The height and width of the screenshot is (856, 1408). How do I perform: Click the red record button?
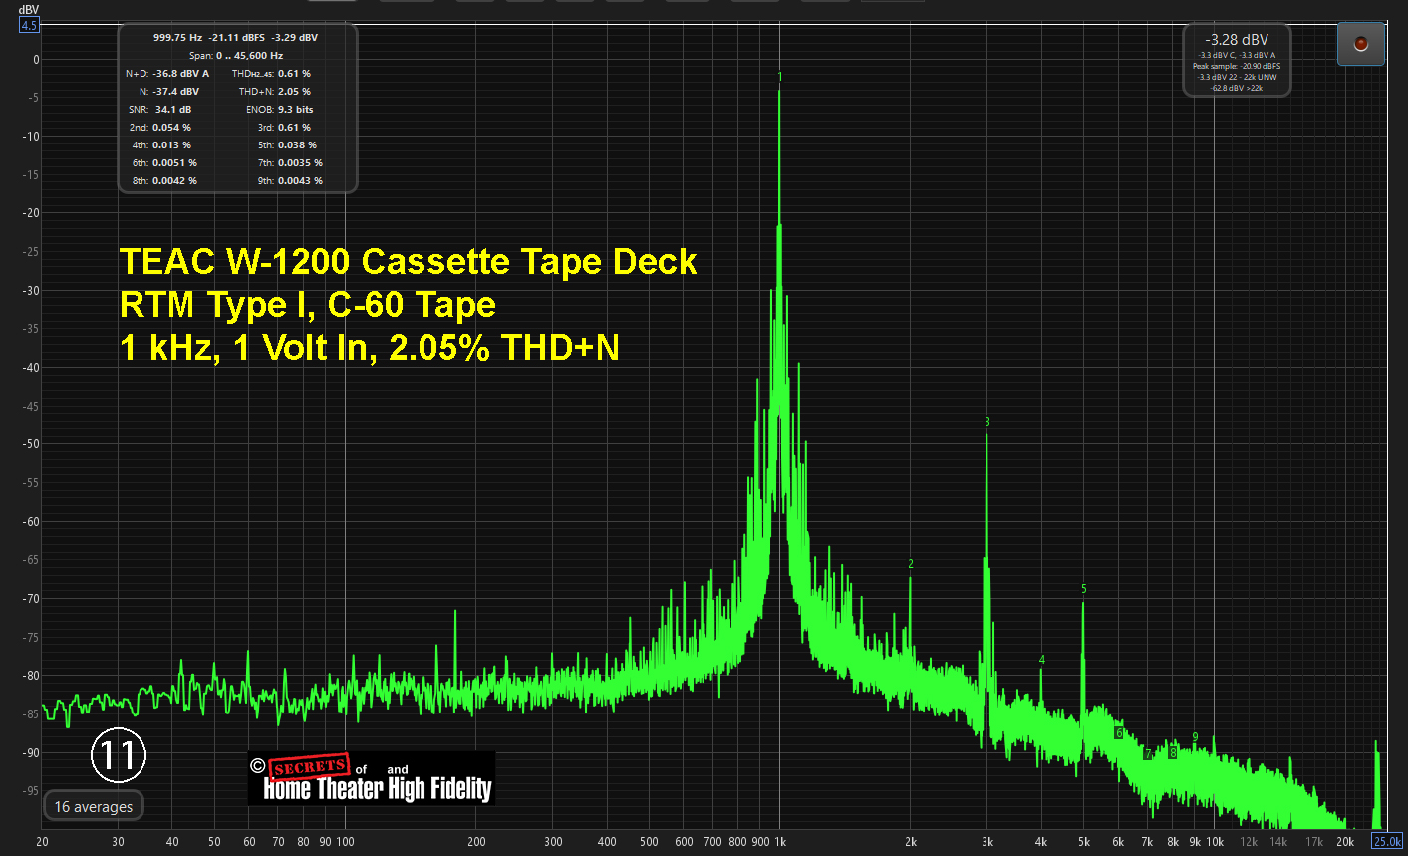[1361, 44]
